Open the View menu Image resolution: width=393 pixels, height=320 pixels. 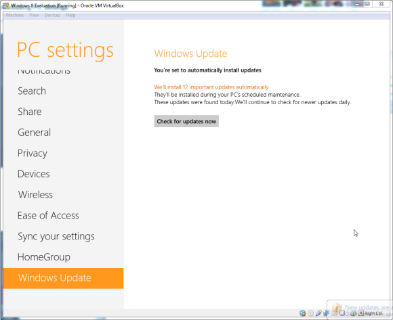34,15
